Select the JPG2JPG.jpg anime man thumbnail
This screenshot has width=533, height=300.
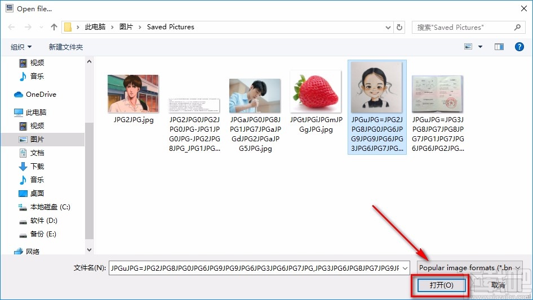pos(133,94)
